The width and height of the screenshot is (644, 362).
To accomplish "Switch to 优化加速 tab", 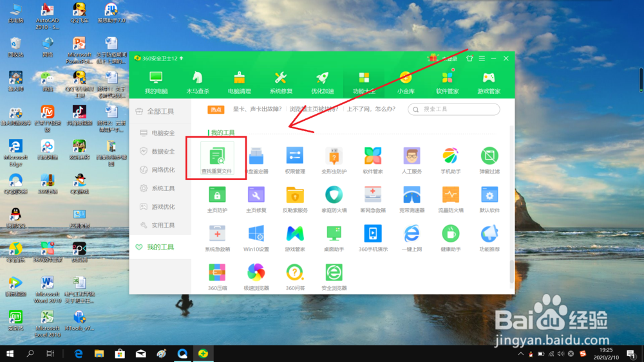I will coord(323,83).
